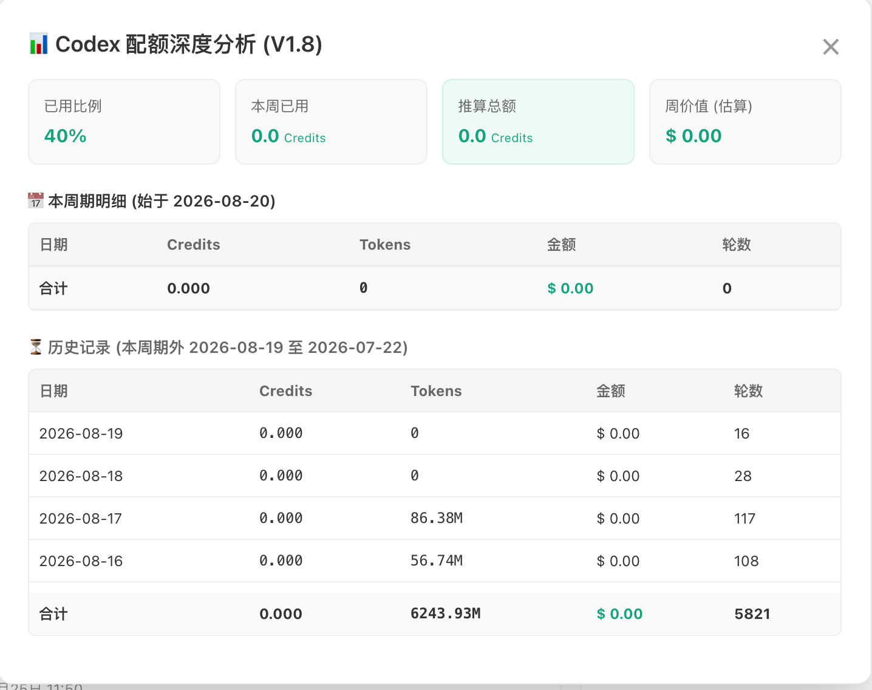Click the Credits header in the 历史记录 table
872x690 pixels.
click(x=285, y=391)
